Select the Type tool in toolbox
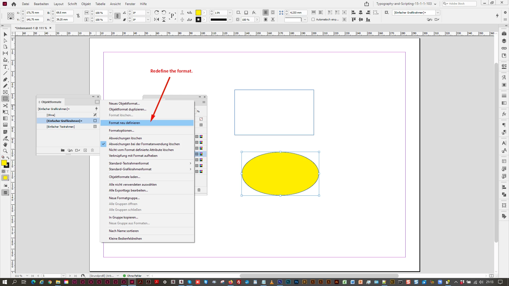509x286 pixels. (x=5, y=67)
